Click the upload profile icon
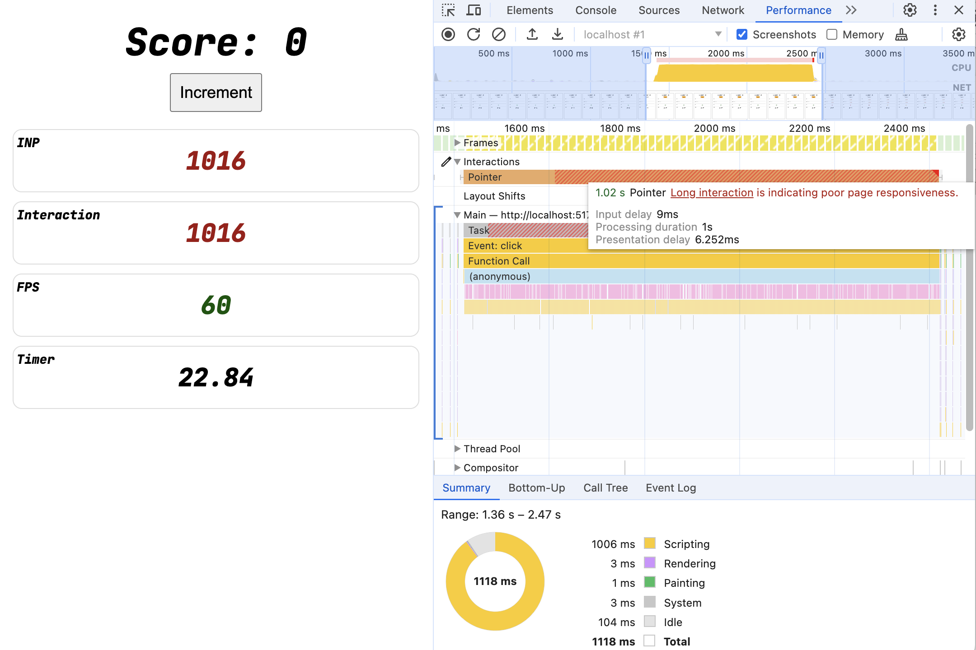The image size is (976, 650). (531, 35)
